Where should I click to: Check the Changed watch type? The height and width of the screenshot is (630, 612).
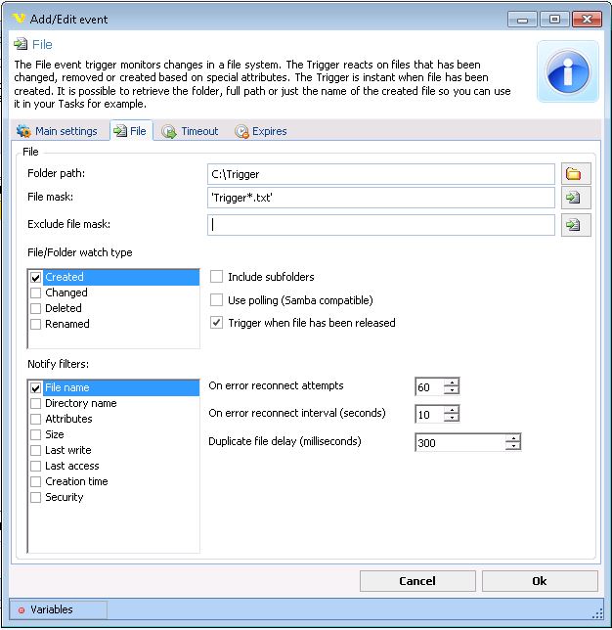36,292
